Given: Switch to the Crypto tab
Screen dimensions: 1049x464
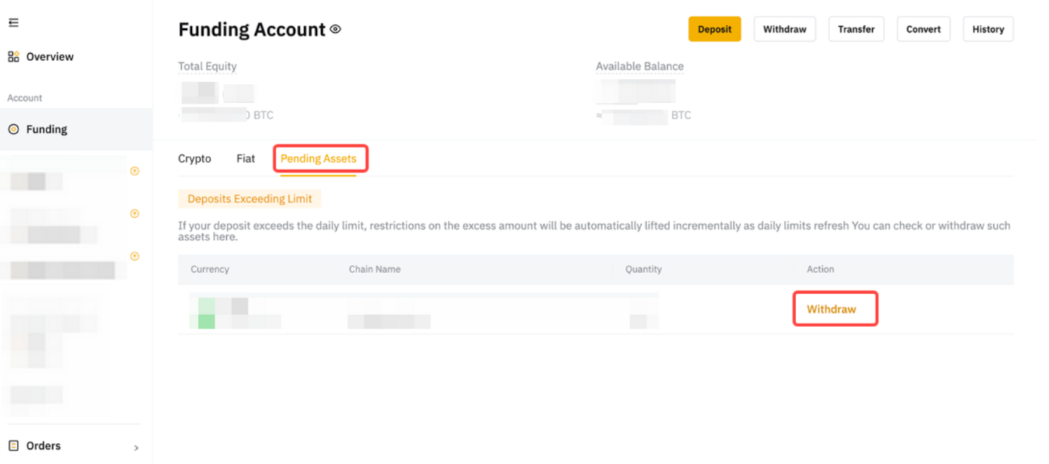Looking at the screenshot, I should coord(194,159).
